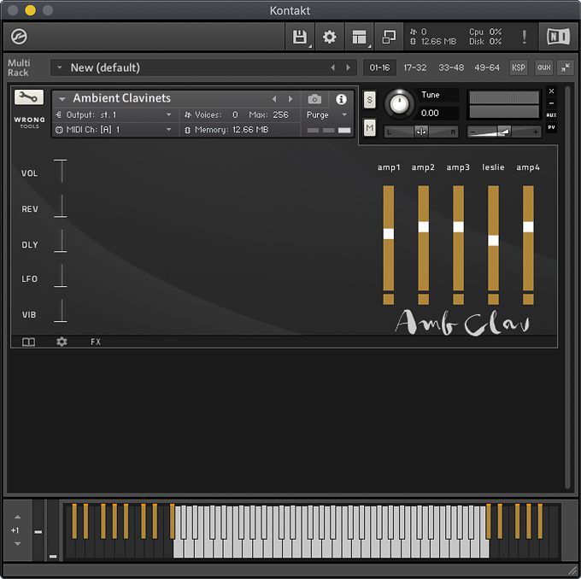Click the KSP button
This screenshot has height=579, width=581.
pos(519,67)
